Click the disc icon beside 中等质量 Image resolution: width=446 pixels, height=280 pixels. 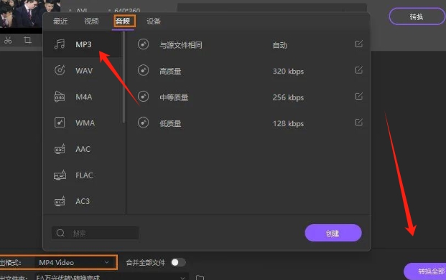click(144, 97)
